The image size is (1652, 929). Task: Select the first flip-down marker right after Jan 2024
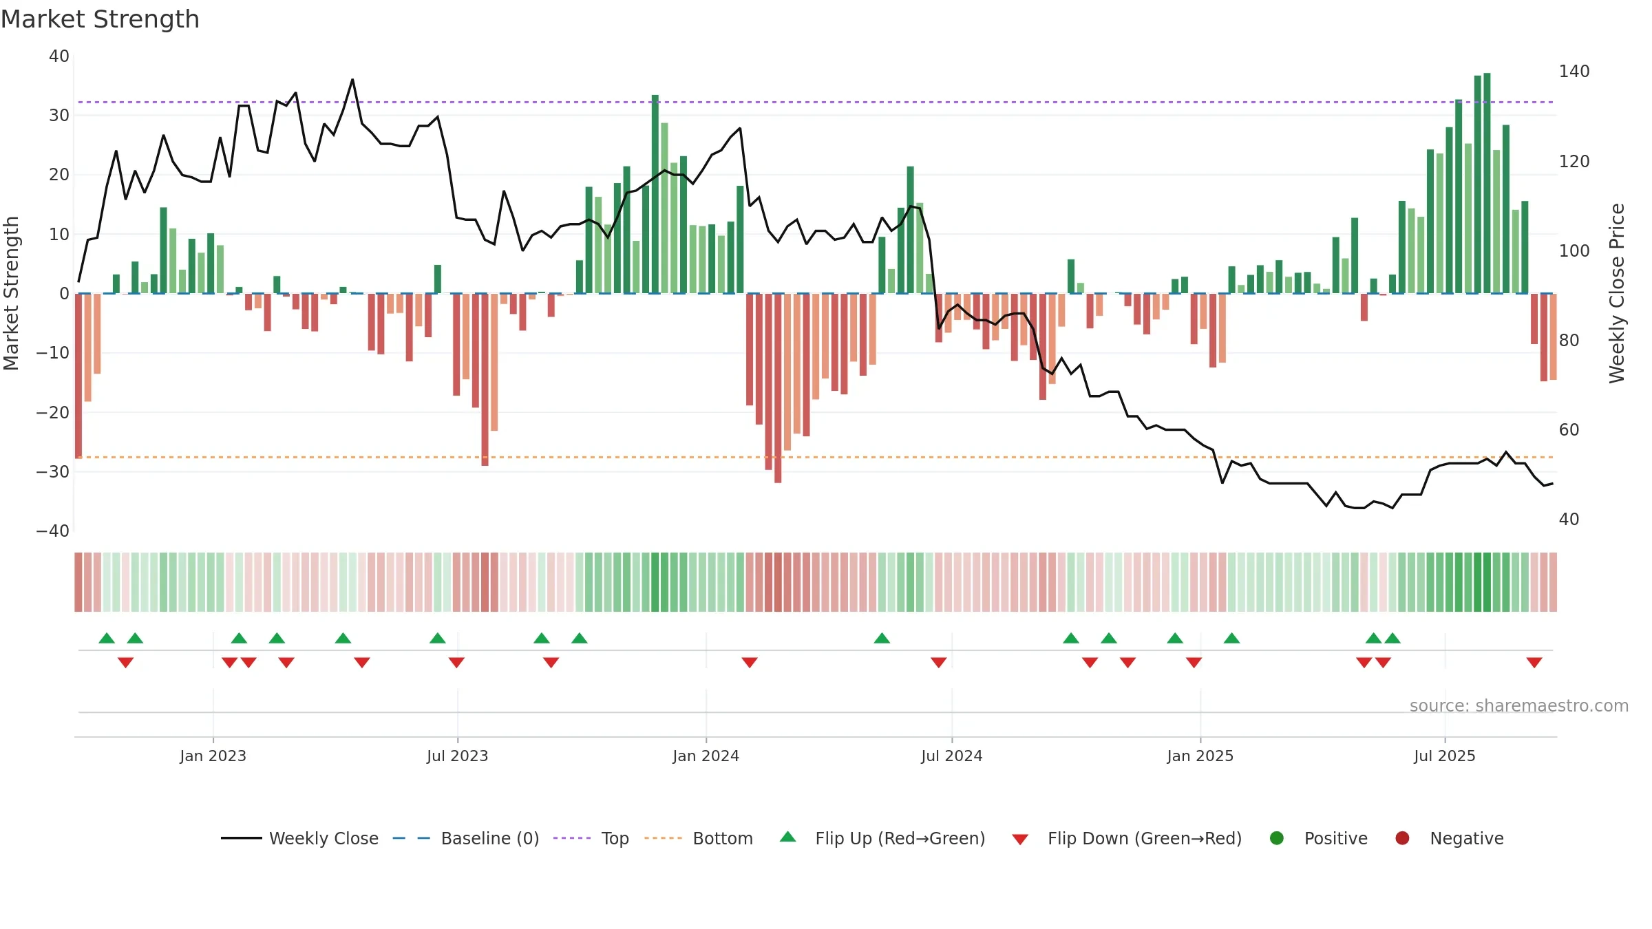pyautogui.click(x=750, y=662)
